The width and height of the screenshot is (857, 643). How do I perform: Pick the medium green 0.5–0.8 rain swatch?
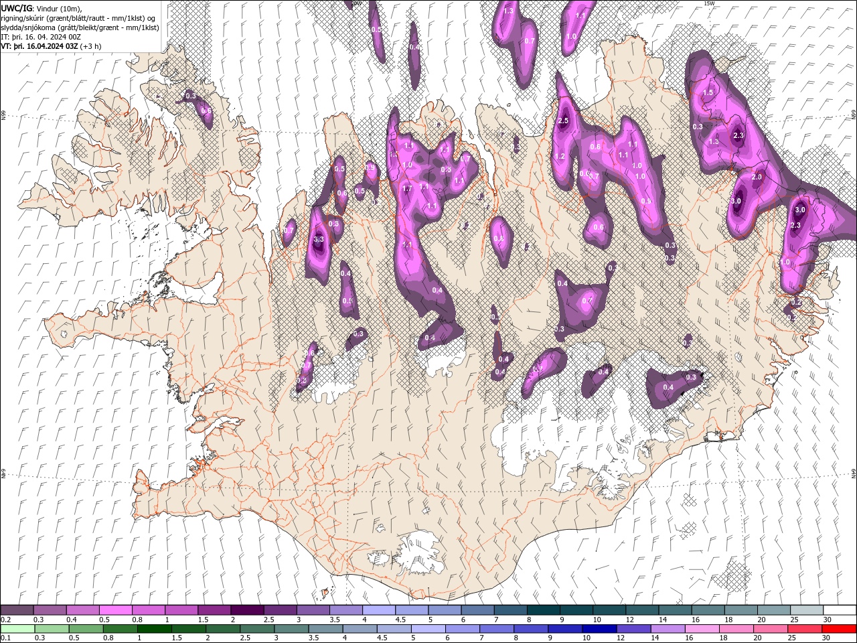pos(86,628)
